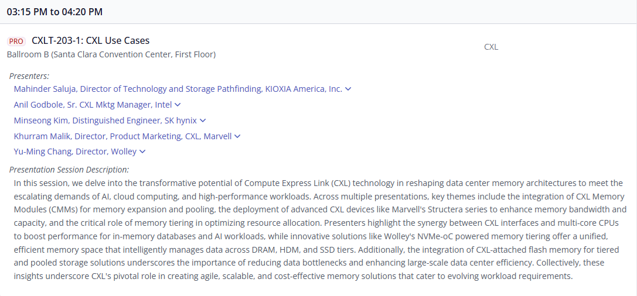Open Mahinder Saluja presenter link
Image resolution: width=637 pixels, height=296 pixels.
point(178,89)
